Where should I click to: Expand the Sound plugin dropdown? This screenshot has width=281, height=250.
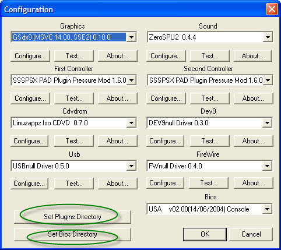tap(268, 37)
